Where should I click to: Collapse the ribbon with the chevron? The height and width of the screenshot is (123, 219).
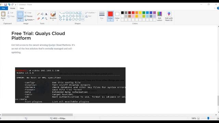(215, 8)
